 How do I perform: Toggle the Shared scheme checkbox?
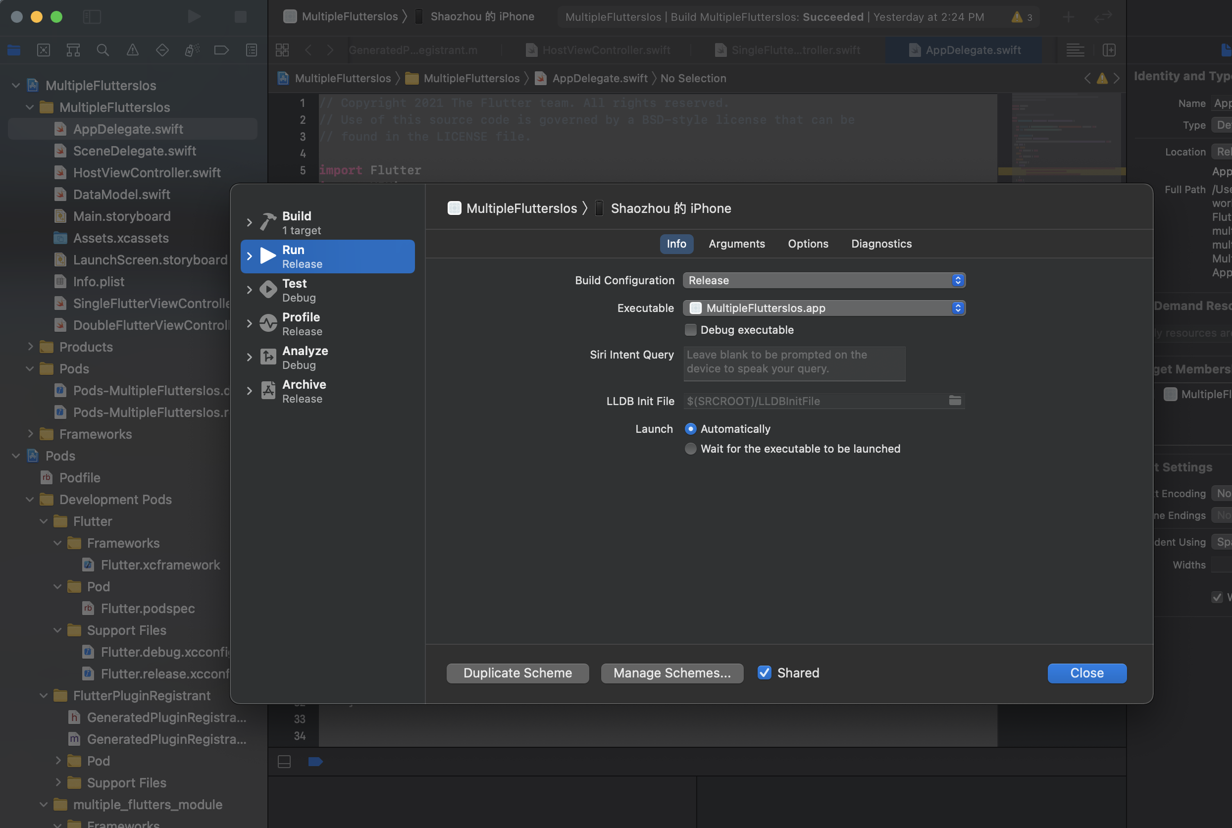click(x=764, y=673)
